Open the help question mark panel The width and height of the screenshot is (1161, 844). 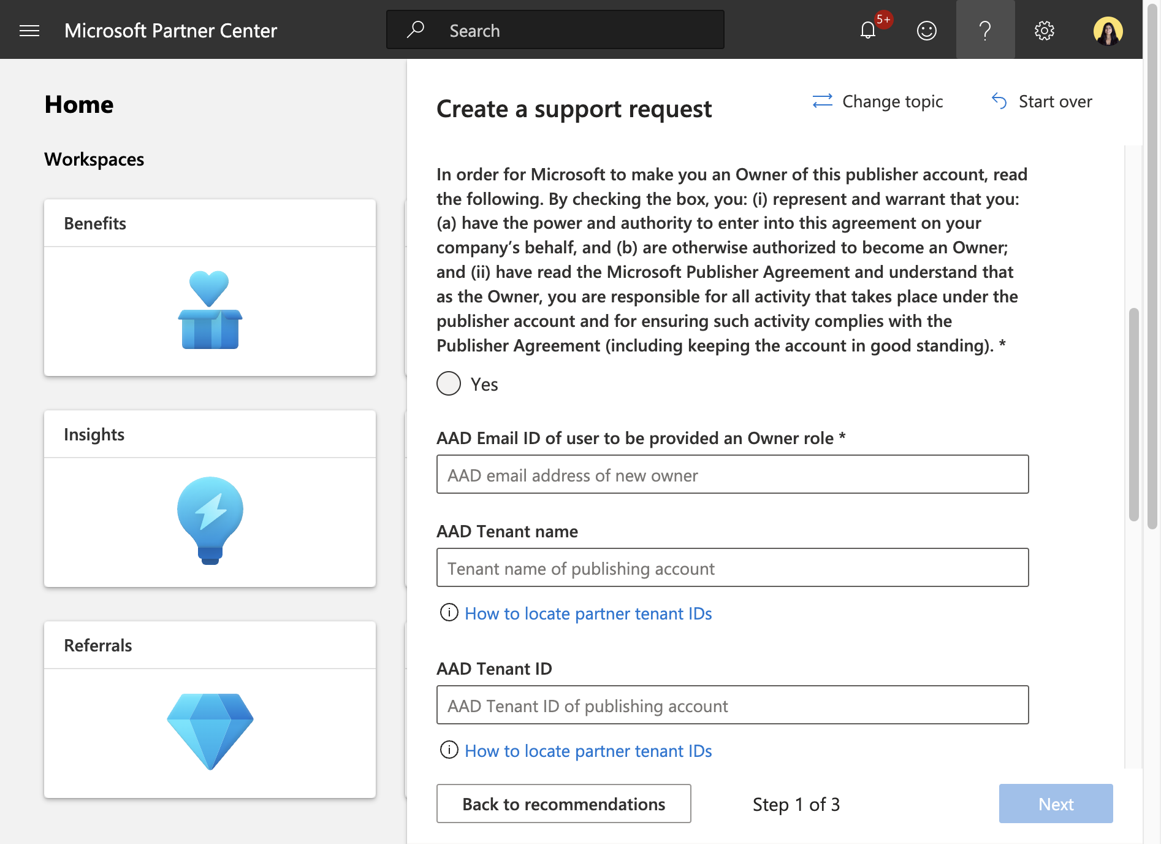tap(985, 29)
